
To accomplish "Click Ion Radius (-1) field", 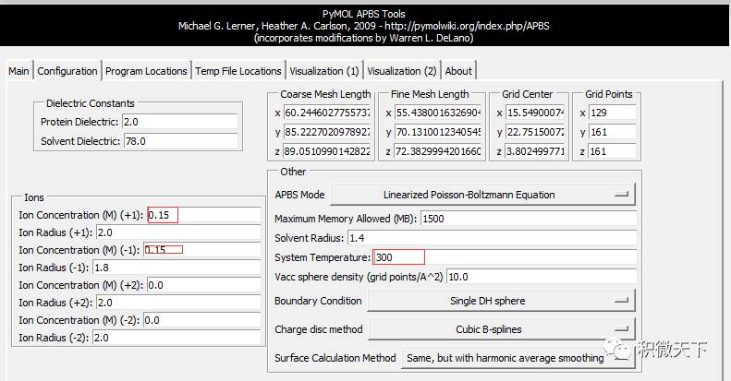I will pyautogui.click(x=177, y=268).
